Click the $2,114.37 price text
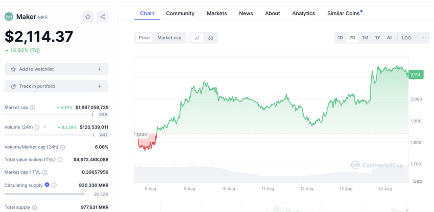This screenshot has height=212, width=434. (x=39, y=37)
